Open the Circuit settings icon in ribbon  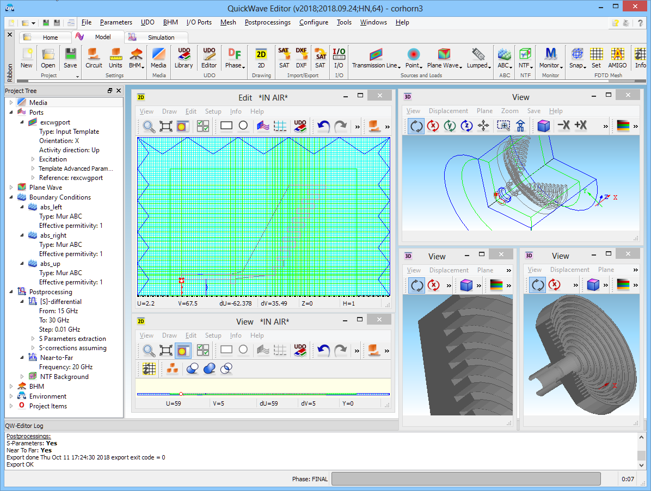click(94, 58)
